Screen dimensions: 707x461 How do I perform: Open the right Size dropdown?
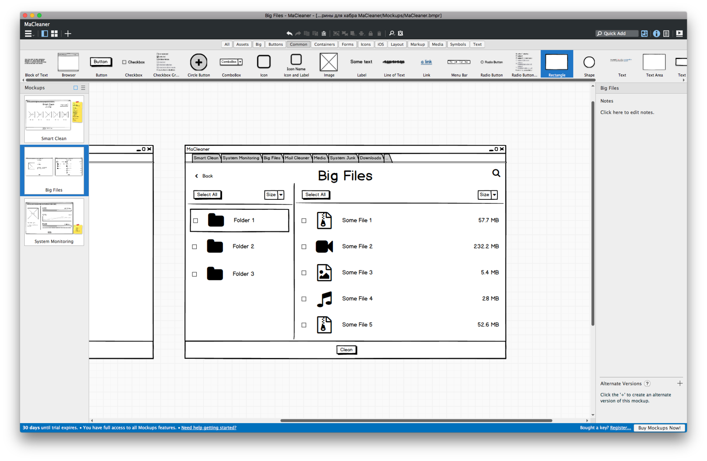click(495, 195)
